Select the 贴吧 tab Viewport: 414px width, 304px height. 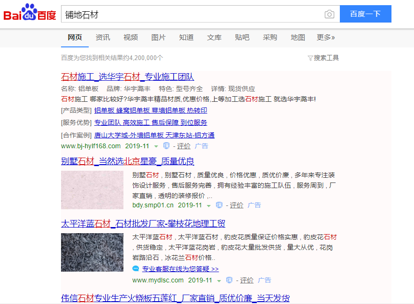coord(242,38)
